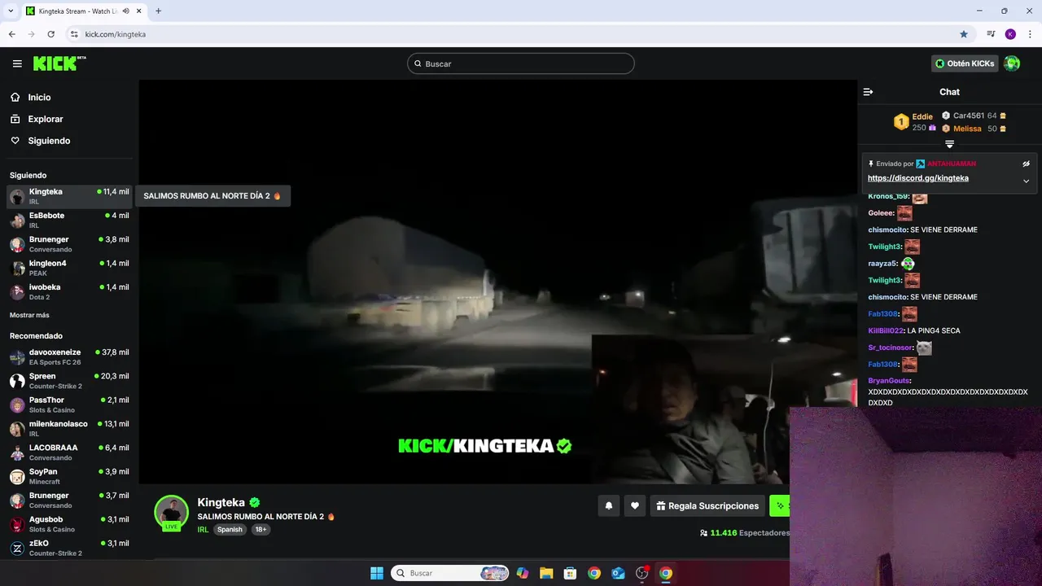Open SoyPan Minecraft channel
The width and height of the screenshot is (1042, 586).
pyautogui.click(x=69, y=476)
